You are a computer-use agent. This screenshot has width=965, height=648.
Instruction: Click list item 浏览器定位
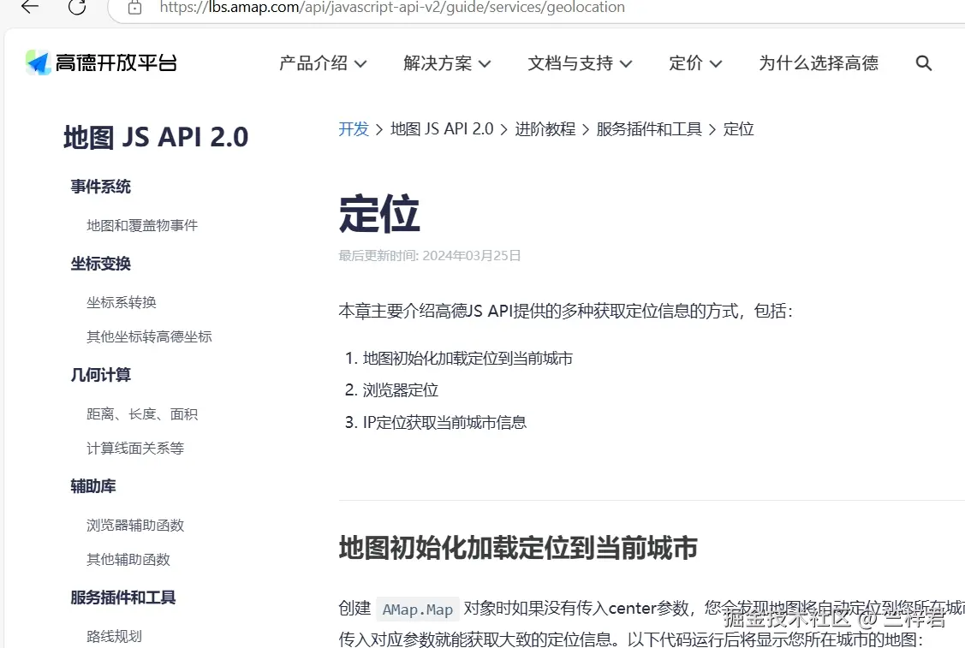(401, 390)
